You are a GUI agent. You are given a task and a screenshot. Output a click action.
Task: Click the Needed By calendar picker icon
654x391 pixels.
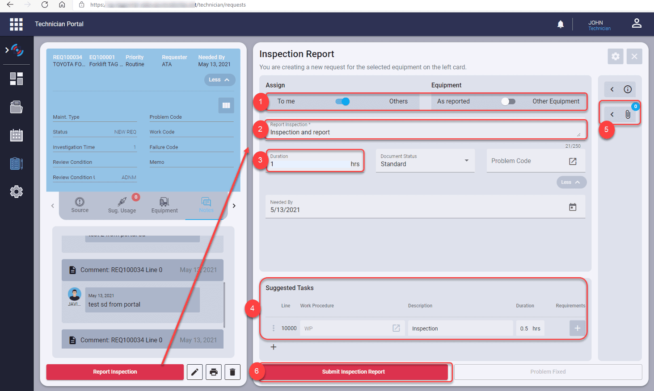[572, 207]
